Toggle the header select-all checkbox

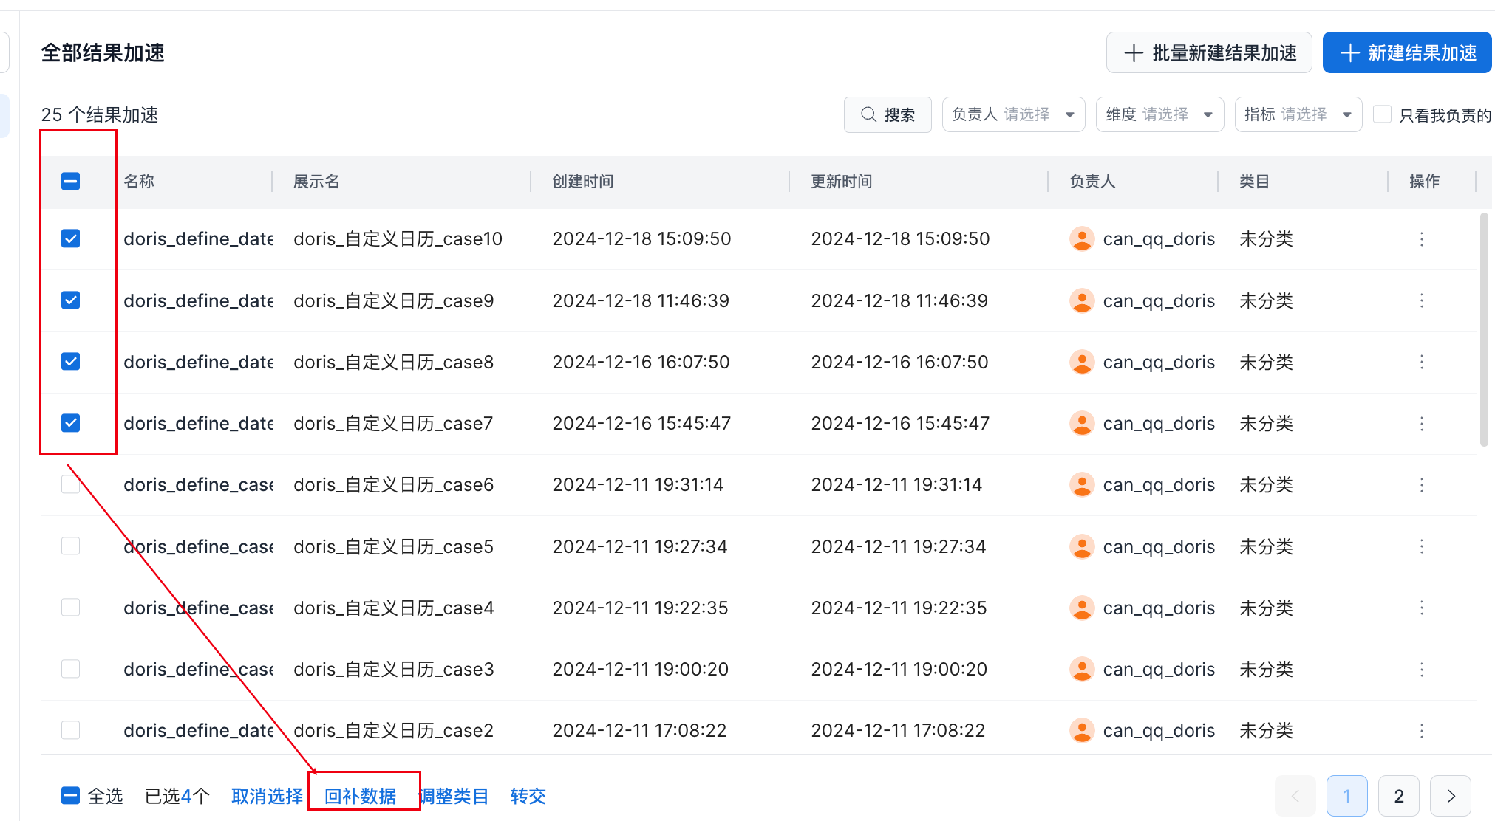(70, 181)
